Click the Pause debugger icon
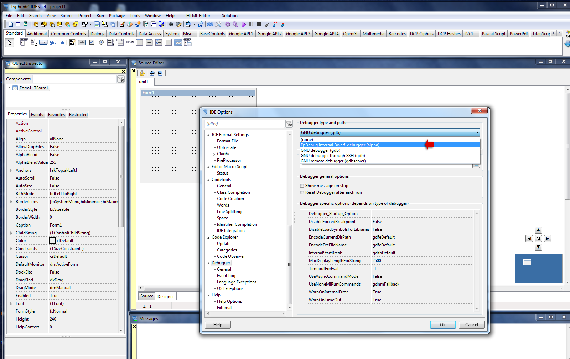The width and height of the screenshot is (570, 359). [251, 24]
